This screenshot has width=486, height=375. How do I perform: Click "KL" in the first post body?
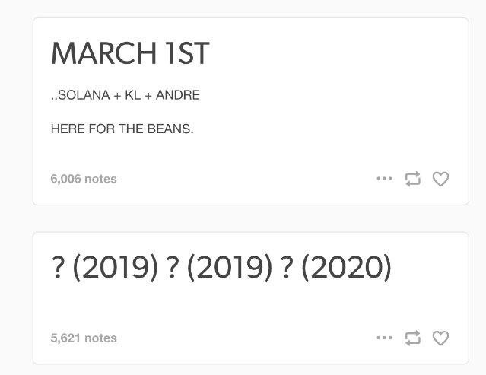(132, 96)
